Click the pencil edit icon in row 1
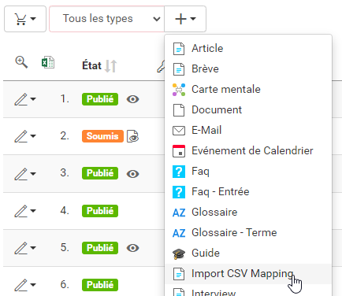Image resolution: width=342 pixels, height=296 pixels. [20, 99]
